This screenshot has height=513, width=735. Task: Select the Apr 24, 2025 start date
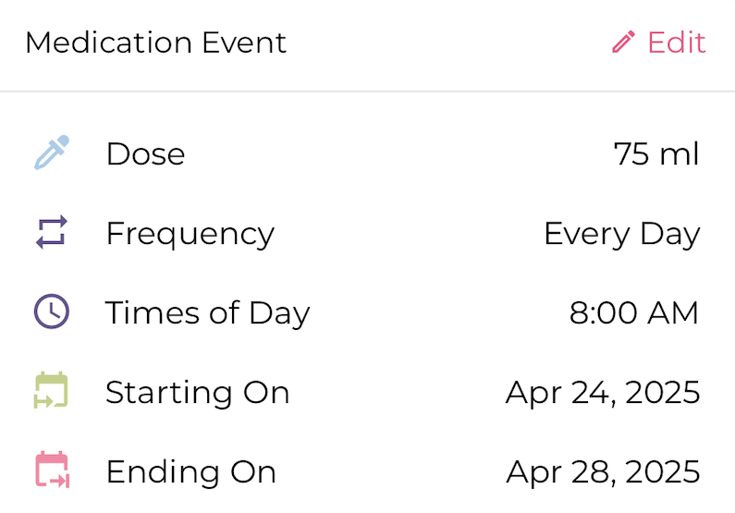(x=602, y=392)
